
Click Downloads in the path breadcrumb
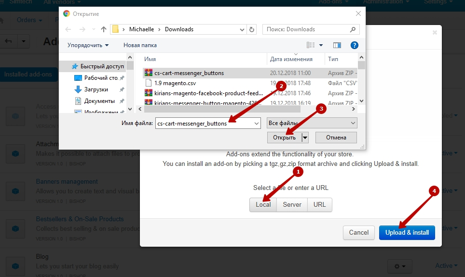coord(179,29)
